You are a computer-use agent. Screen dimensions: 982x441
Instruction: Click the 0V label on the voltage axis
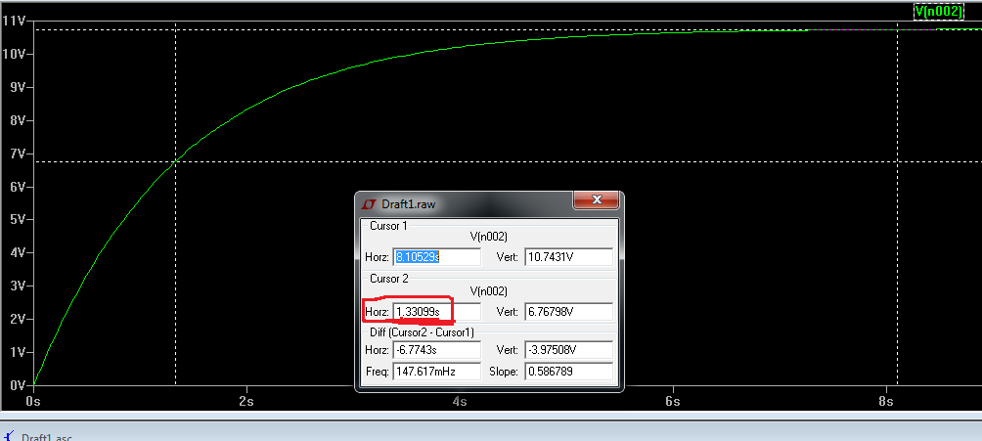(17, 385)
